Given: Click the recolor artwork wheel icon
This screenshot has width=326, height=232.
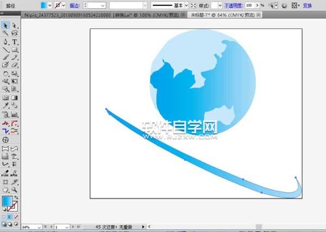Looking at the screenshot, I should pos(284,5).
